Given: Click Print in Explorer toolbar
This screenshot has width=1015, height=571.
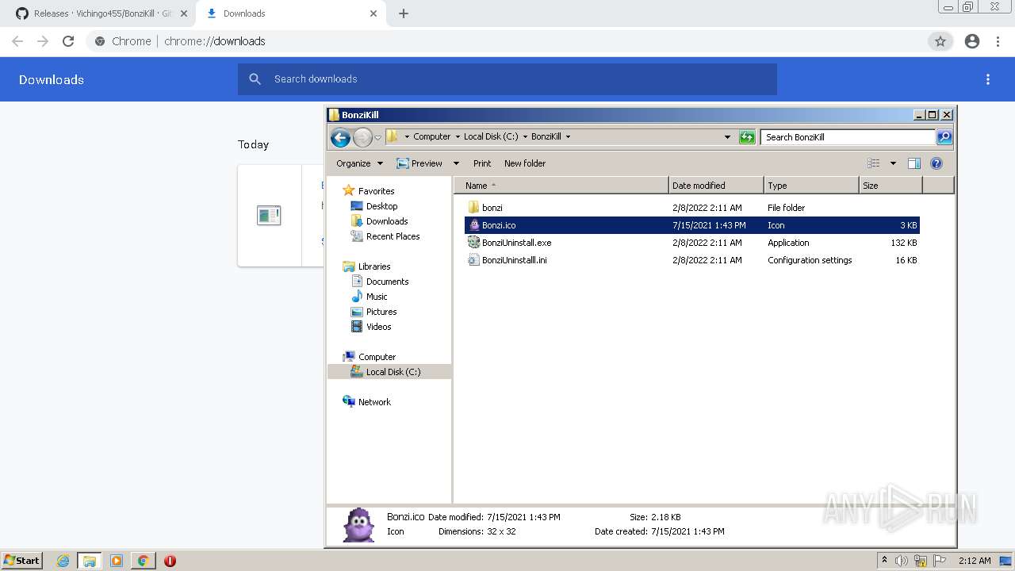Looking at the screenshot, I should point(482,163).
